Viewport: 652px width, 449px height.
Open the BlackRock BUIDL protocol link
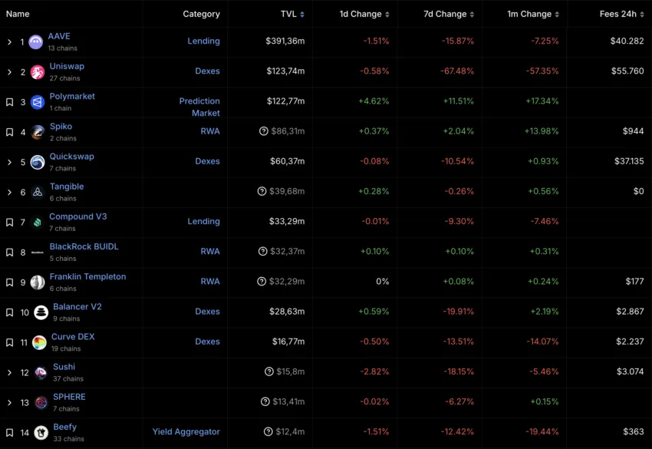click(x=84, y=246)
